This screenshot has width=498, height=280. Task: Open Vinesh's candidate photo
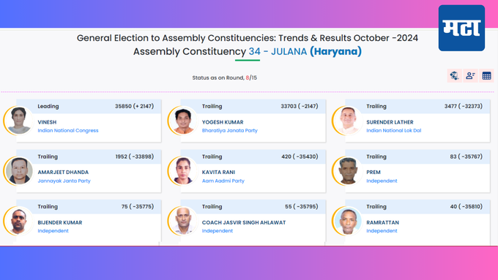point(18,121)
